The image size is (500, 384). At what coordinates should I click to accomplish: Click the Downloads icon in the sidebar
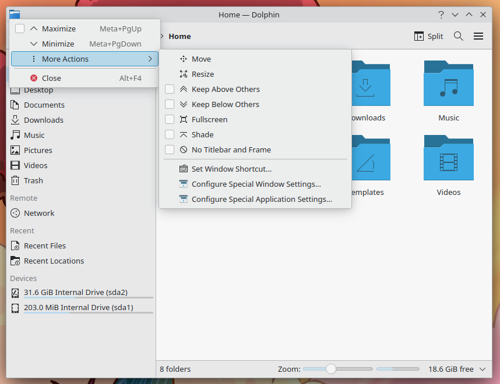pyautogui.click(x=15, y=120)
